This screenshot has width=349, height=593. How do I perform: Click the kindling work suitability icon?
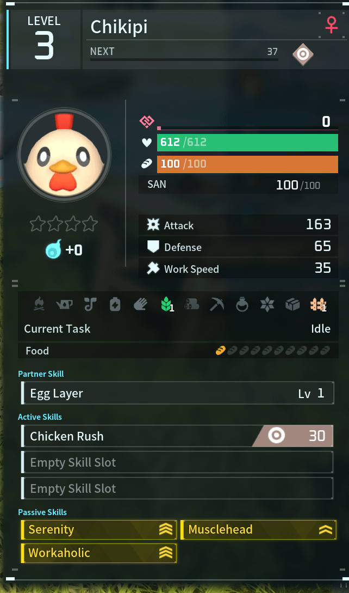(x=39, y=304)
